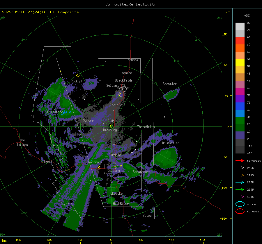Click the magenta 18TS arrow in legend
This screenshot has height=244, width=262.
(x=240, y=197)
